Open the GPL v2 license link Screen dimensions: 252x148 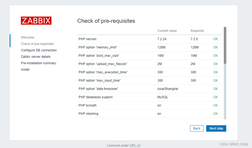click(x=135, y=145)
